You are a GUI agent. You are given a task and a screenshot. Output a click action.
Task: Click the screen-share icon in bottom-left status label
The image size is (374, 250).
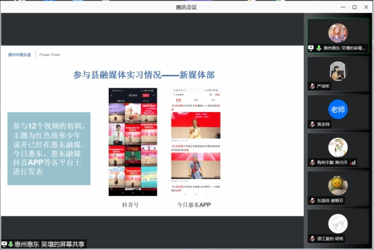coord(4,244)
